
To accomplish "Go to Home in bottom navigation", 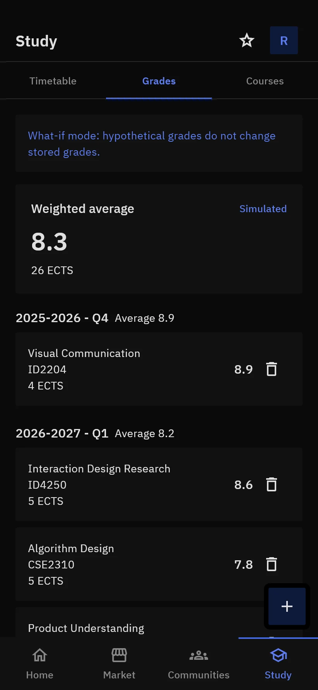I will pos(40,664).
